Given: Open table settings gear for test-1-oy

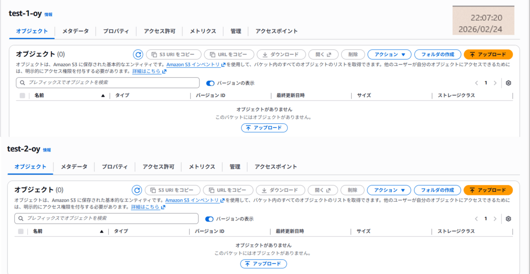Looking at the screenshot, I should pyautogui.click(x=508, y=83).
